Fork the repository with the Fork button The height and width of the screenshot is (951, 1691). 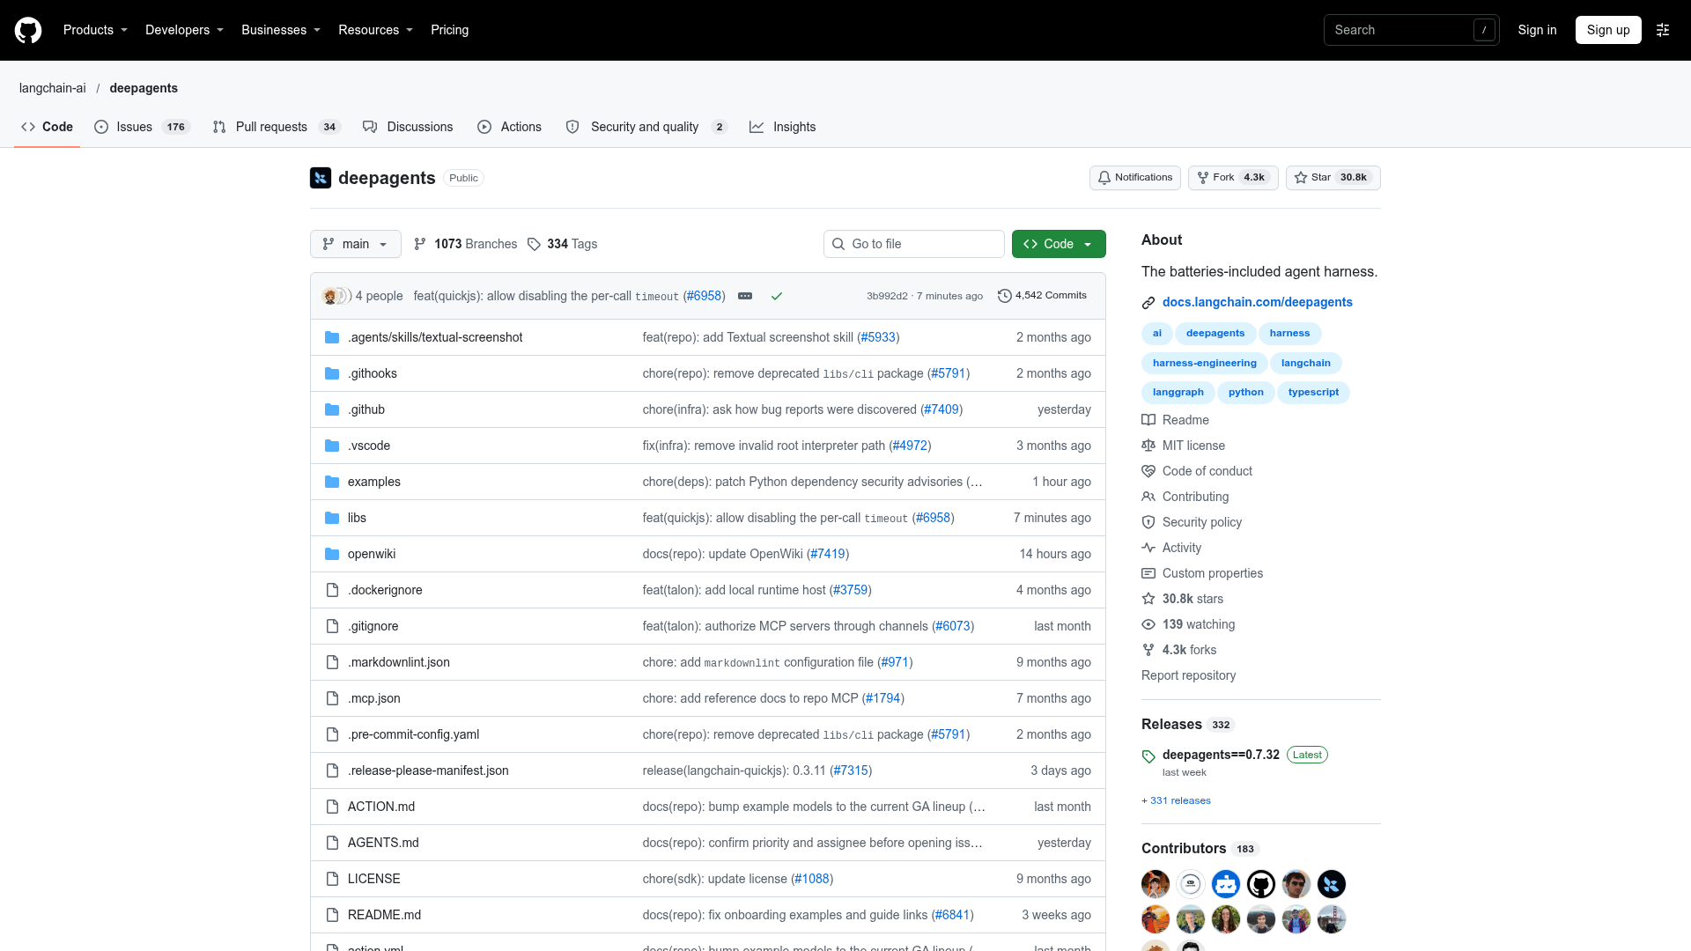click(x=1233, y=178)
